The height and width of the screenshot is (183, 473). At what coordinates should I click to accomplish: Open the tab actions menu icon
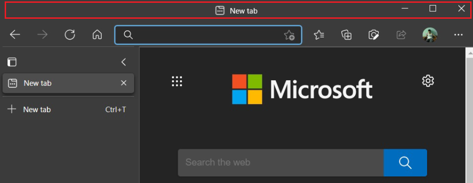(12, 62)
